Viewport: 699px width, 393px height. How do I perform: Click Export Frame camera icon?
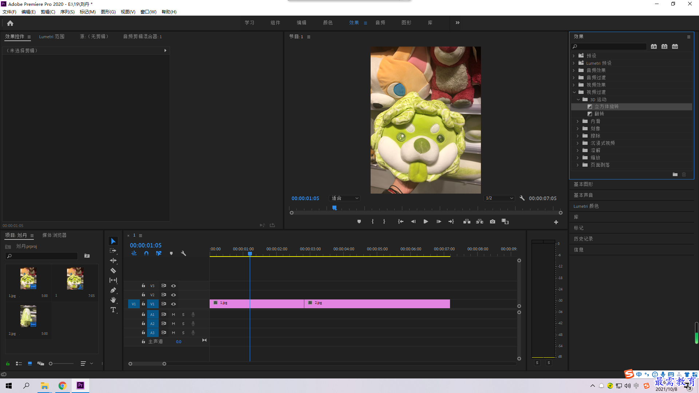(493, 222)
